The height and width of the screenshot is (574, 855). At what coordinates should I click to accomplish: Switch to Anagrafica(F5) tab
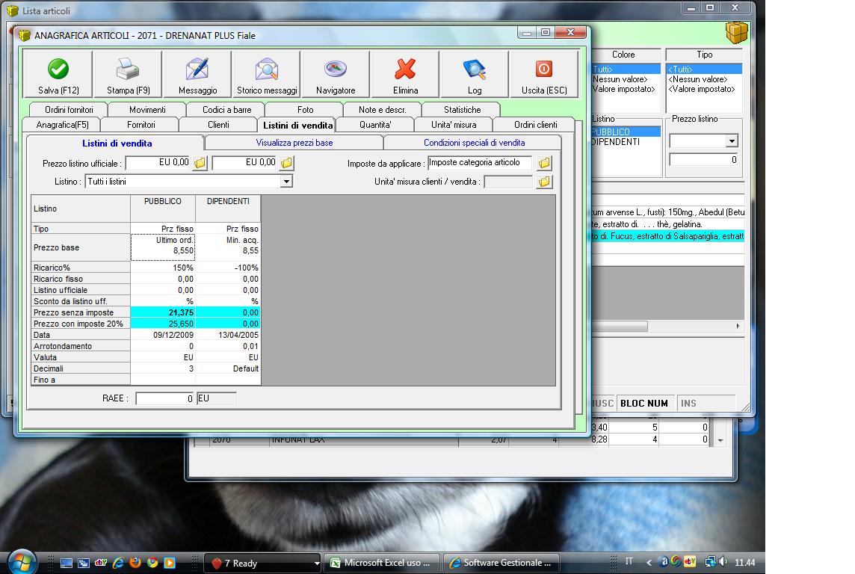coord(62,125)
